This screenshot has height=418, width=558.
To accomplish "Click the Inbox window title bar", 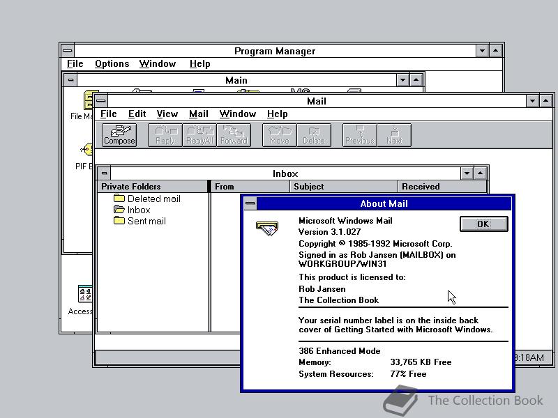I will (285, 173).
